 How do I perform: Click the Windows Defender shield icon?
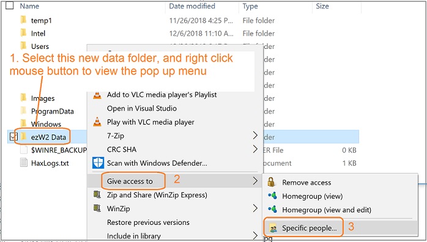click(98, 163)
